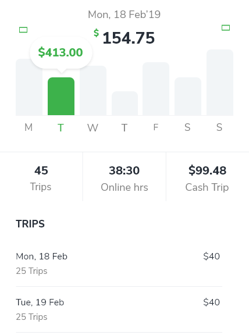This screenshot has width=249, height=335.
Task: Click the green rectangle icon left of earnings
Action: (23, 30)
